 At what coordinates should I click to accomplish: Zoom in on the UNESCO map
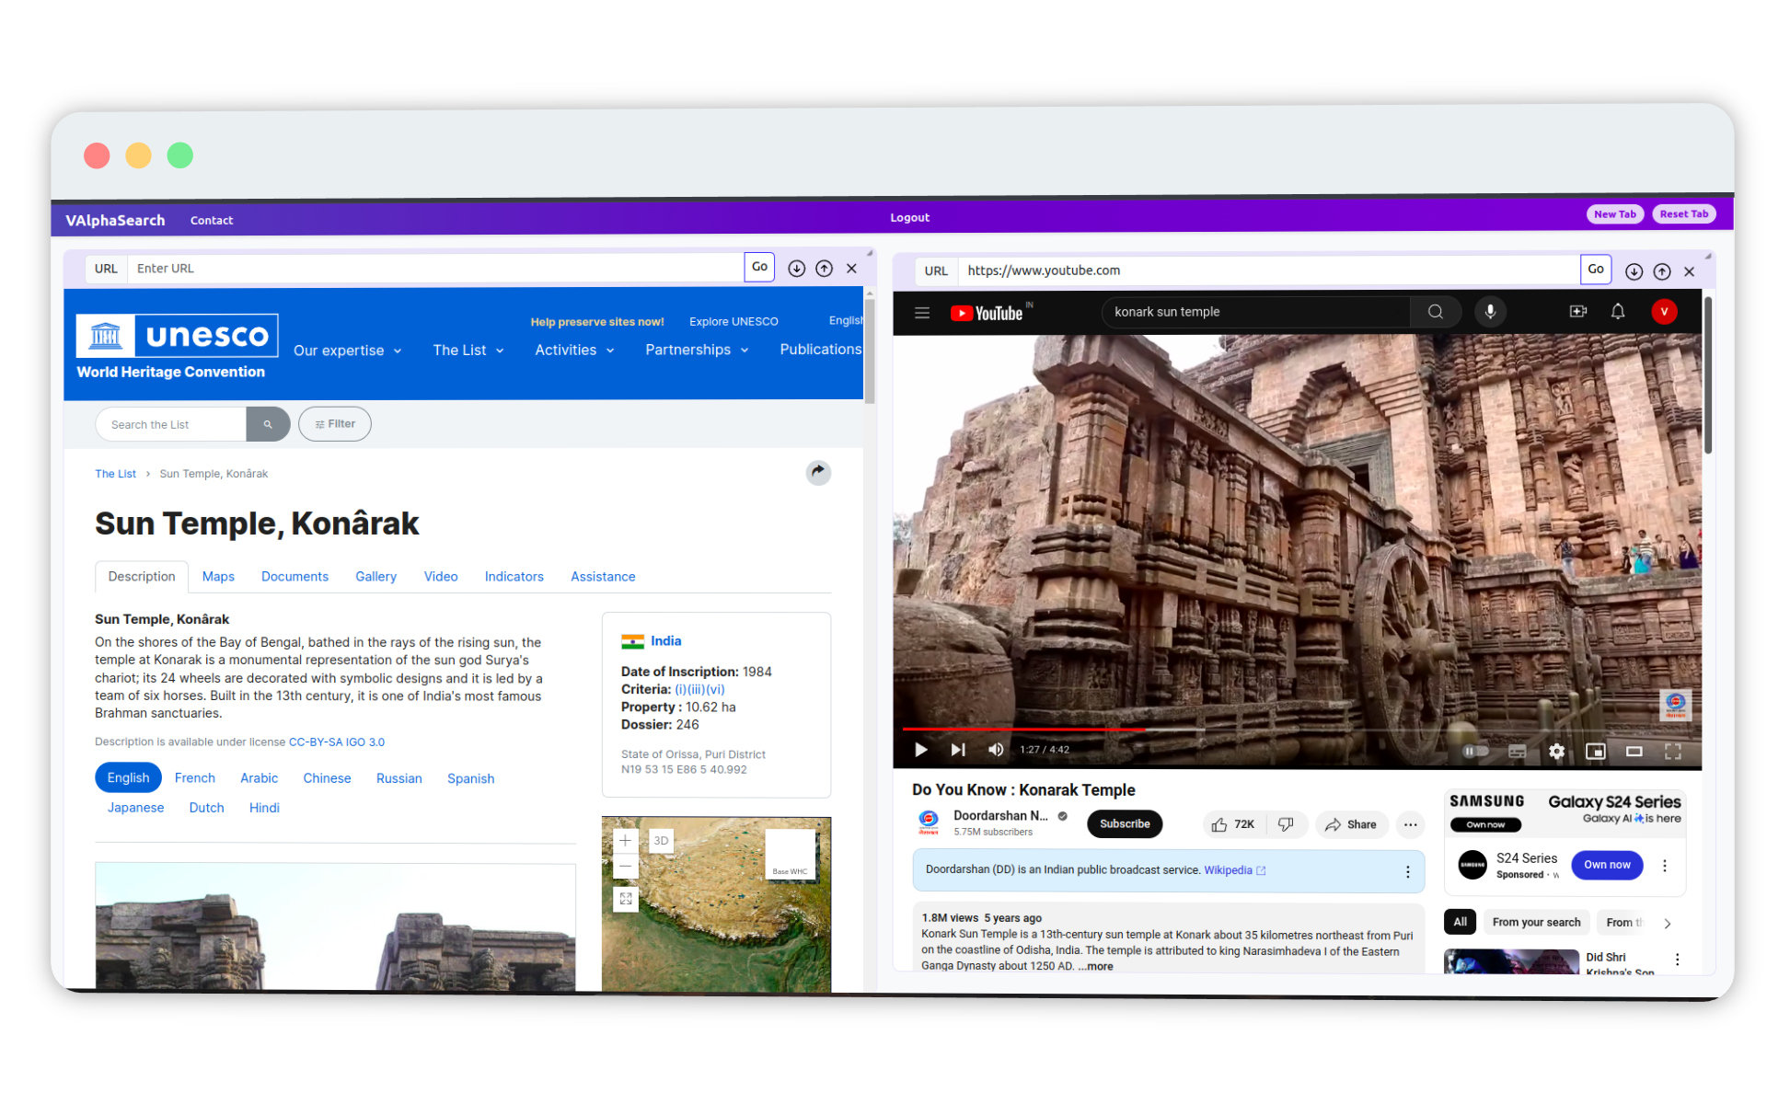625,841
